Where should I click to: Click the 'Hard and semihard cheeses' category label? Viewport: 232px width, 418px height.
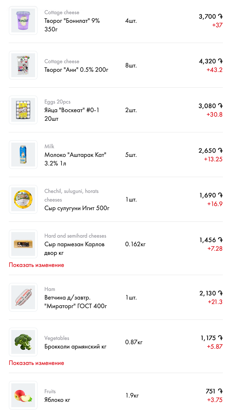[x=75, y=236]
